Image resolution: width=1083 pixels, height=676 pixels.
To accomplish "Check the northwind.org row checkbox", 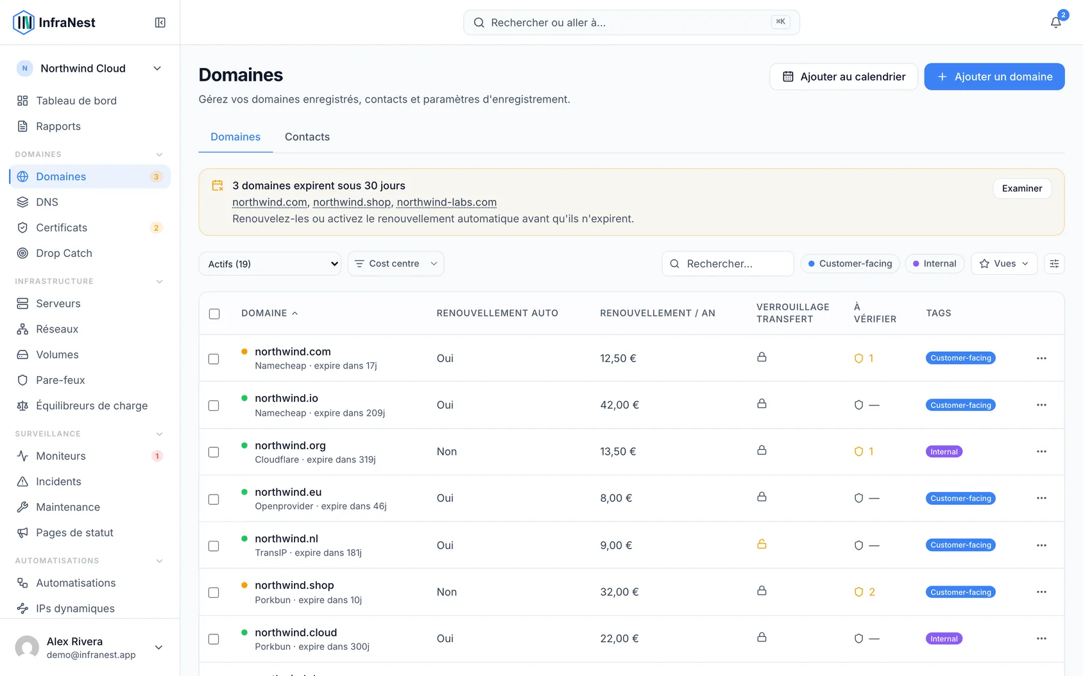I will tap(214, 452).
